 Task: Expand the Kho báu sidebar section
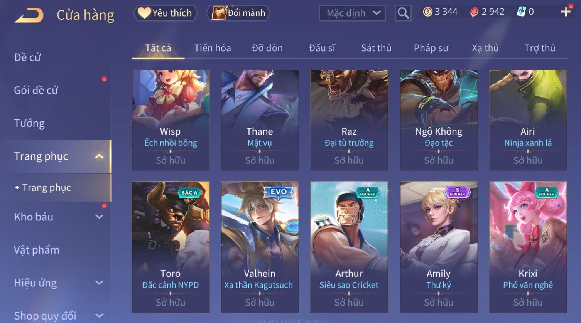click(99, 217)
